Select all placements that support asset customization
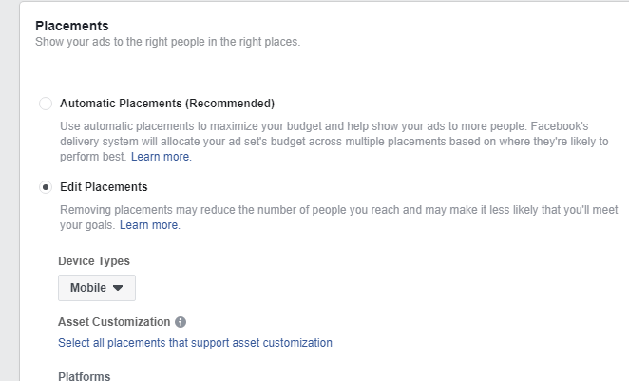Image resolution: width=629 pixels, height=381 pixels. click(195, 343)
